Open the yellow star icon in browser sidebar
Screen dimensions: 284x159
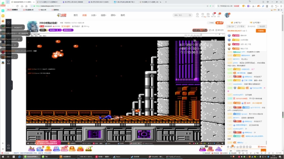coord(3,16)
